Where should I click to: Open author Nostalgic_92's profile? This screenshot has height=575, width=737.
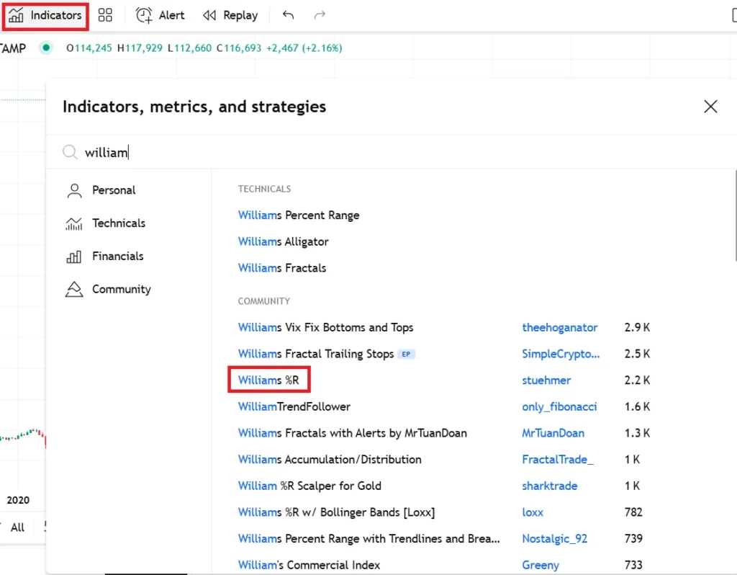pos(555,538)
